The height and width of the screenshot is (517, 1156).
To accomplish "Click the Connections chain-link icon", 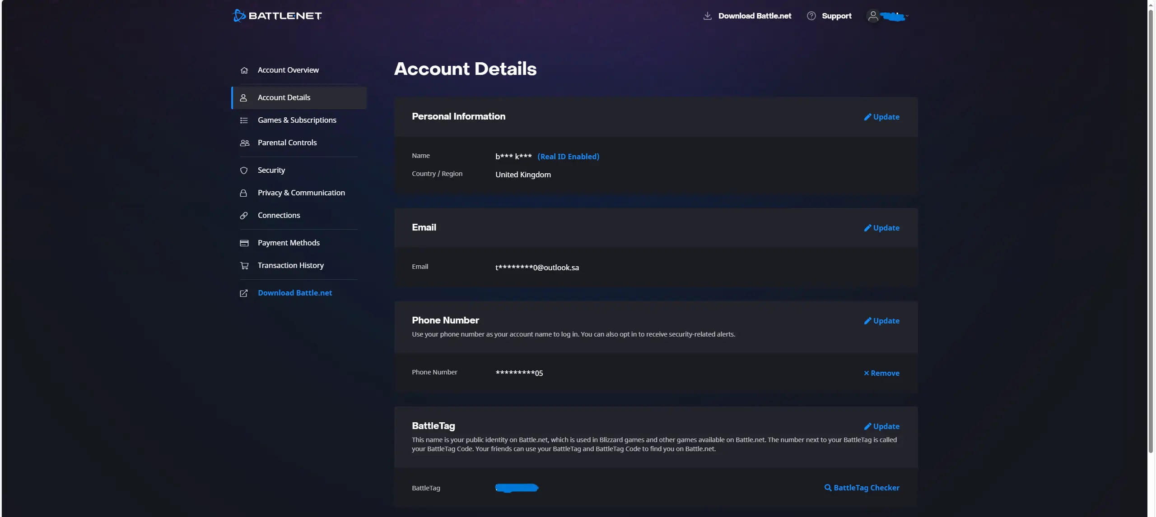I will point(244,216).
